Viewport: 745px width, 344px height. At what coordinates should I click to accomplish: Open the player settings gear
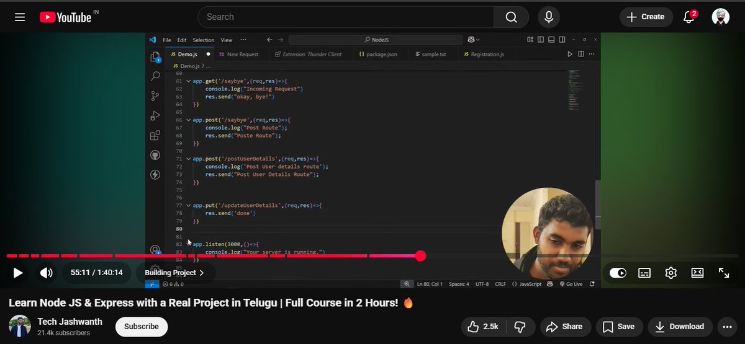pyautogui.click(x=670, y=273)
